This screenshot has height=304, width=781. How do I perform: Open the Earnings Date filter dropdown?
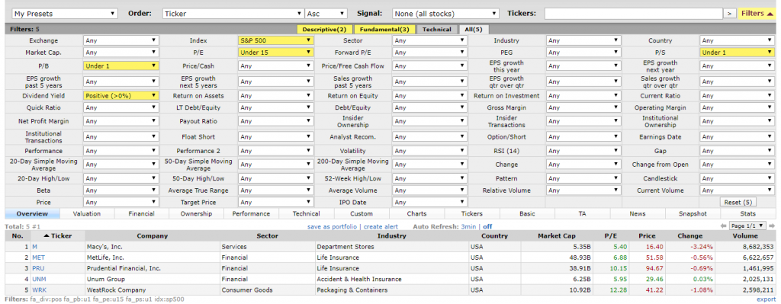(738, 137)
